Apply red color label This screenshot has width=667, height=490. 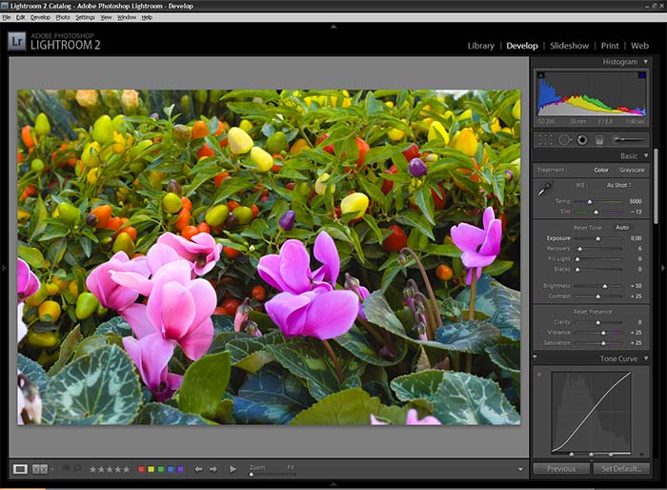[x=142, y=469]
